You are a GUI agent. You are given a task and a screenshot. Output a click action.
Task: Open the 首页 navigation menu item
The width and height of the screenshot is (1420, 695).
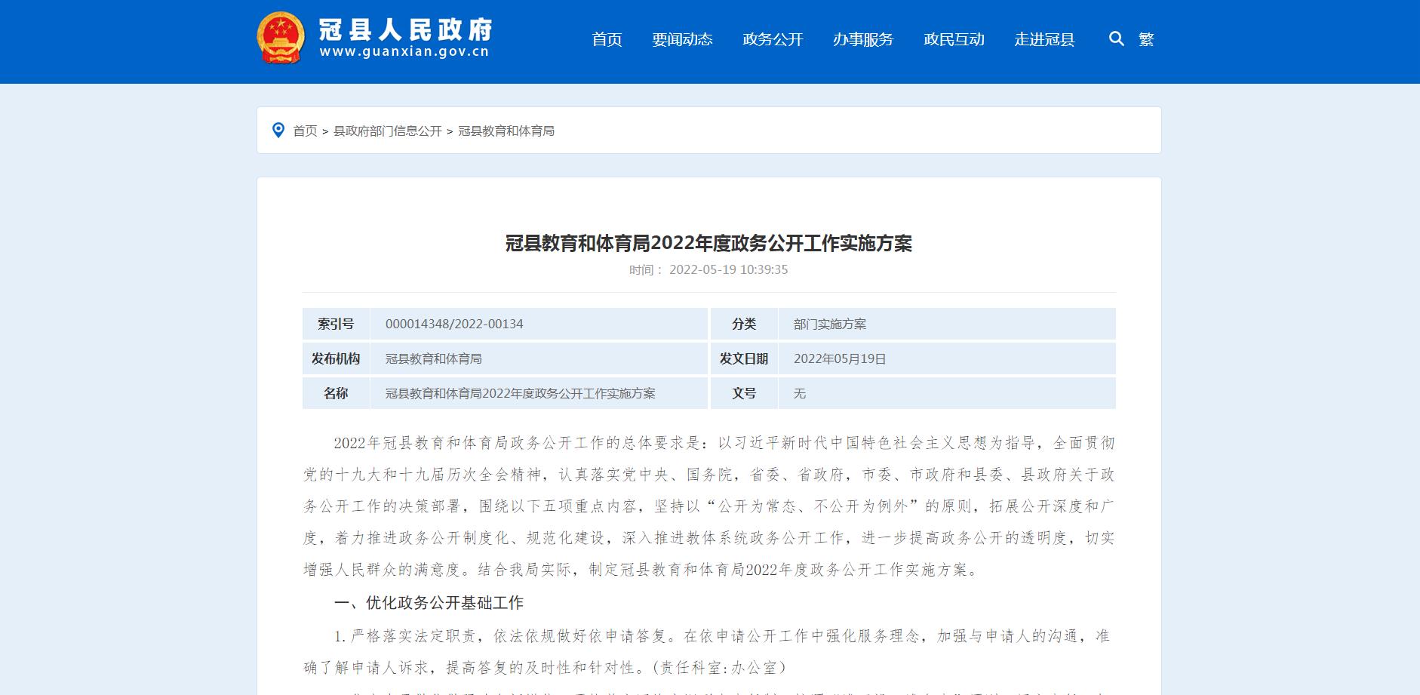(x=607, y=39)
